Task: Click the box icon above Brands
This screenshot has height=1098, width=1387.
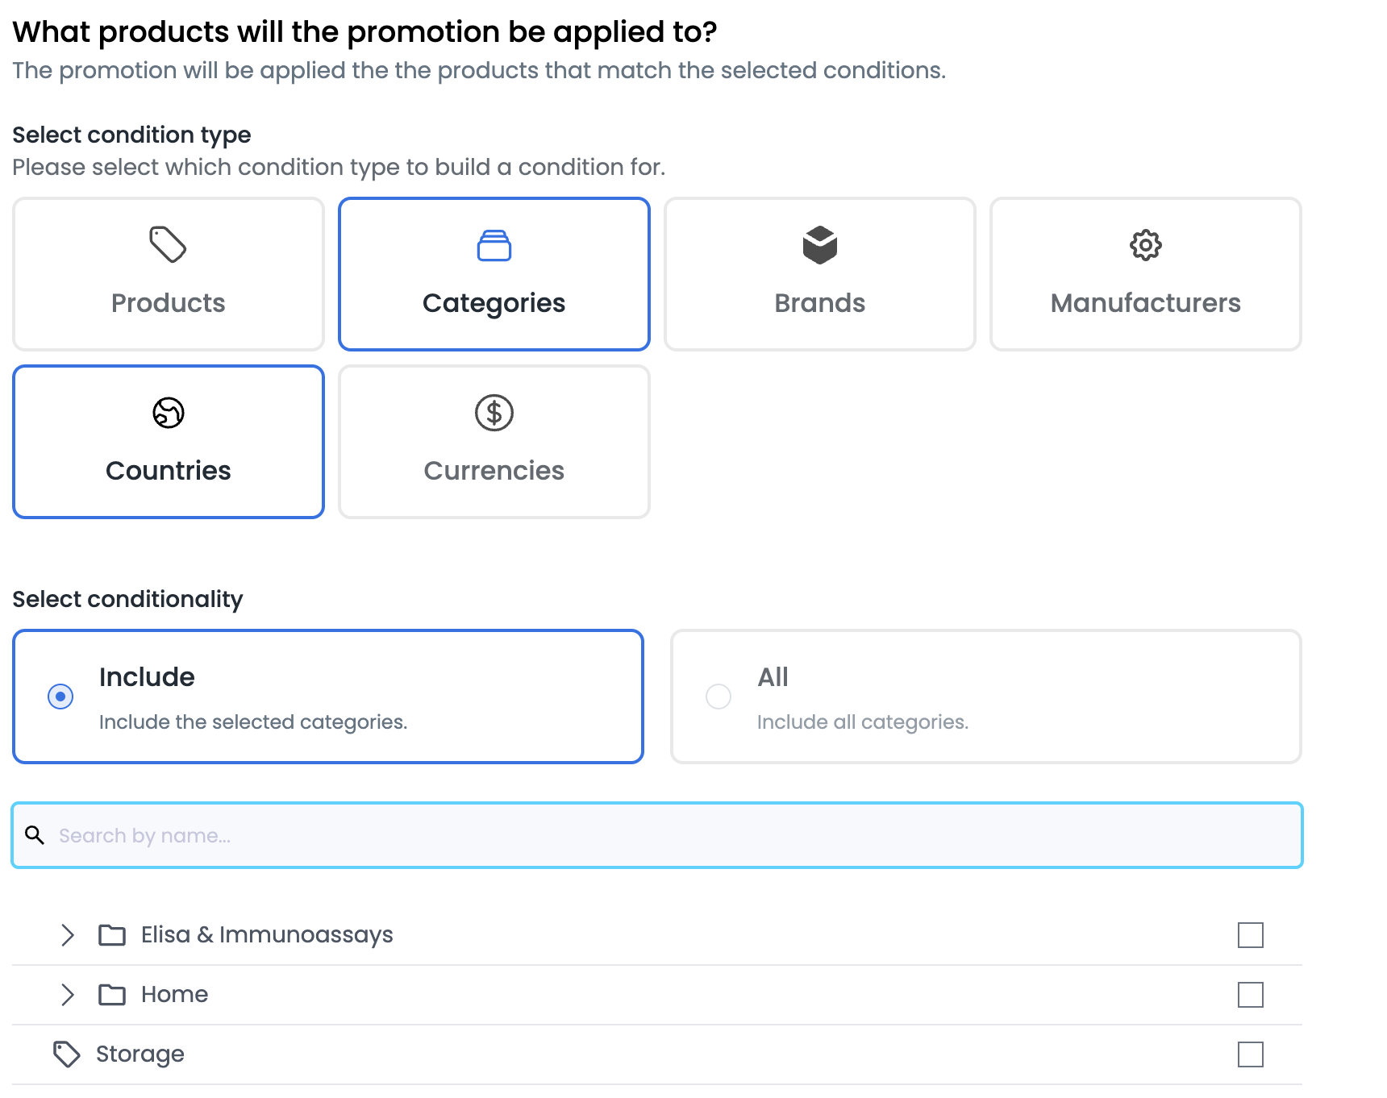Action: (820, 245)
